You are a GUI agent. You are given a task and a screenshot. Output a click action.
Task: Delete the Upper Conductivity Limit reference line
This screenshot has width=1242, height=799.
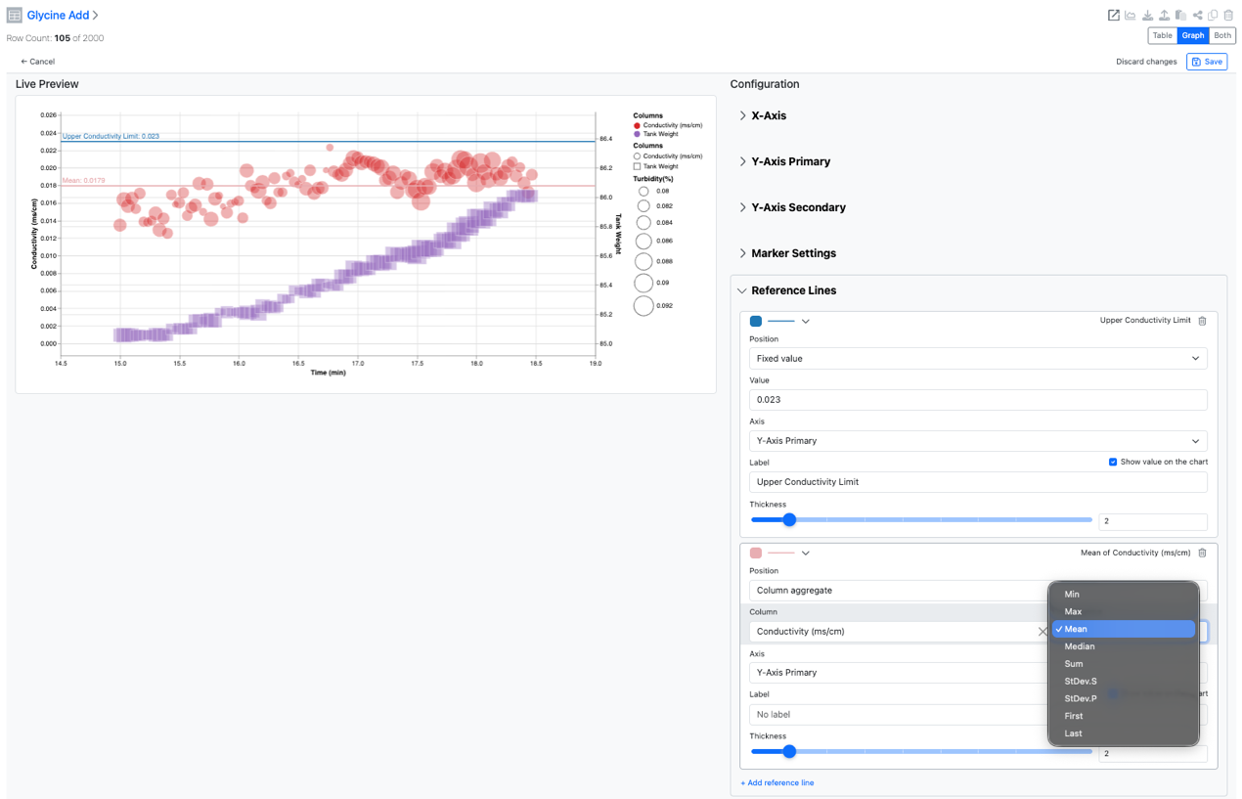[1202, 321]
